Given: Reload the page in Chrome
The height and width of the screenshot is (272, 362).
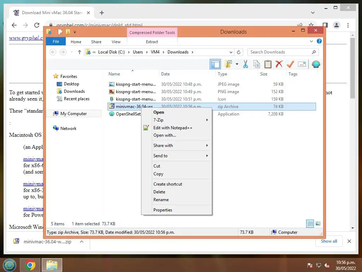Looking at the screenshot, I should point(37,25).
